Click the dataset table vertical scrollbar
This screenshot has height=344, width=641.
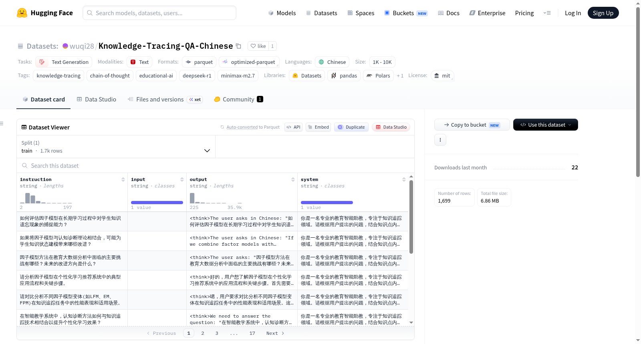point(411,217)
